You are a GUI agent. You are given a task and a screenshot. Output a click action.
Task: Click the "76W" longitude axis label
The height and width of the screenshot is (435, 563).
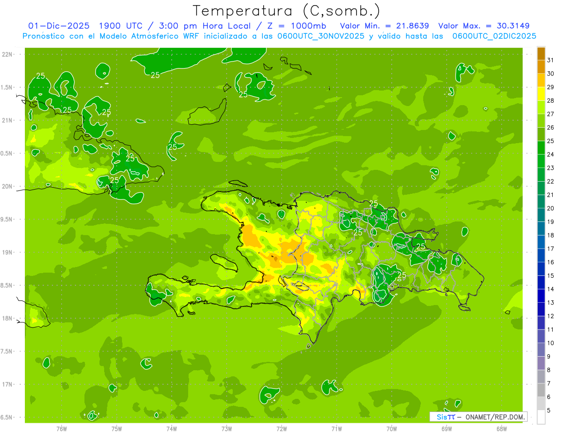click(61, 429)
